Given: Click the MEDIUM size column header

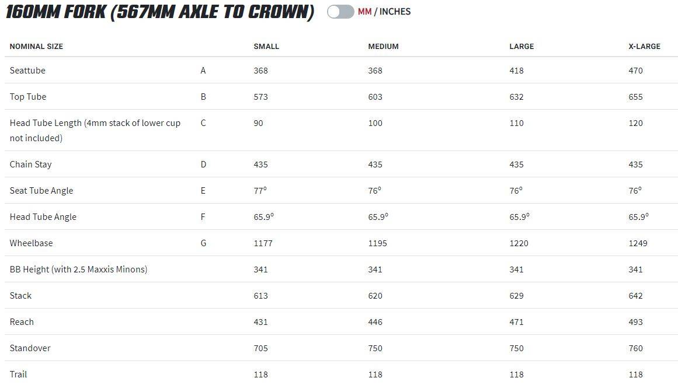Looking at the screenshot, I should 383,46.
